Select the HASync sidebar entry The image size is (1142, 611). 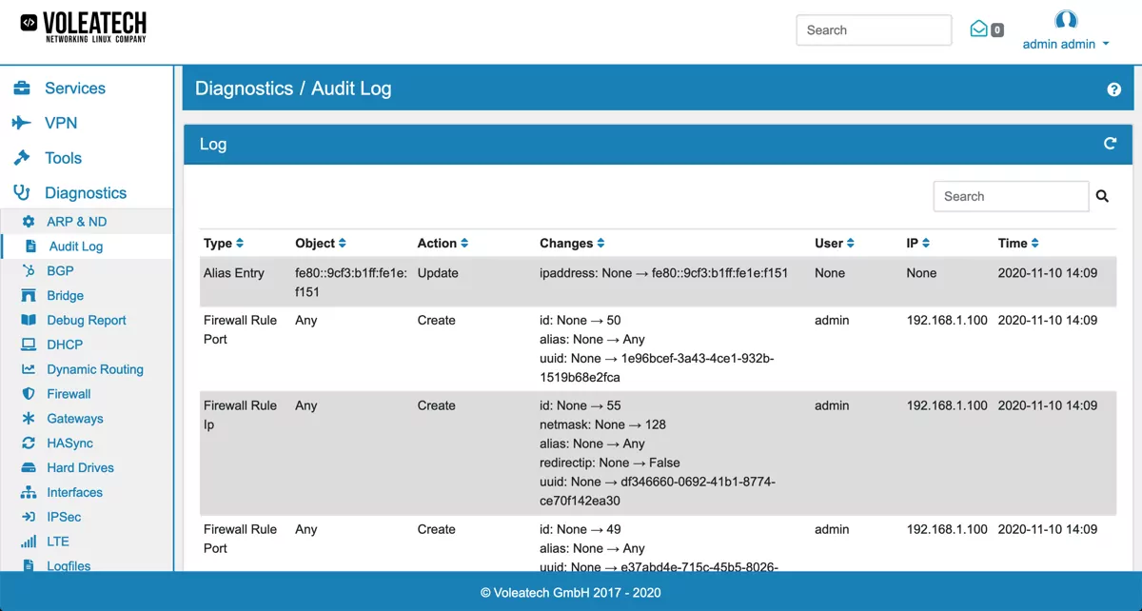[x=69, y=443]
